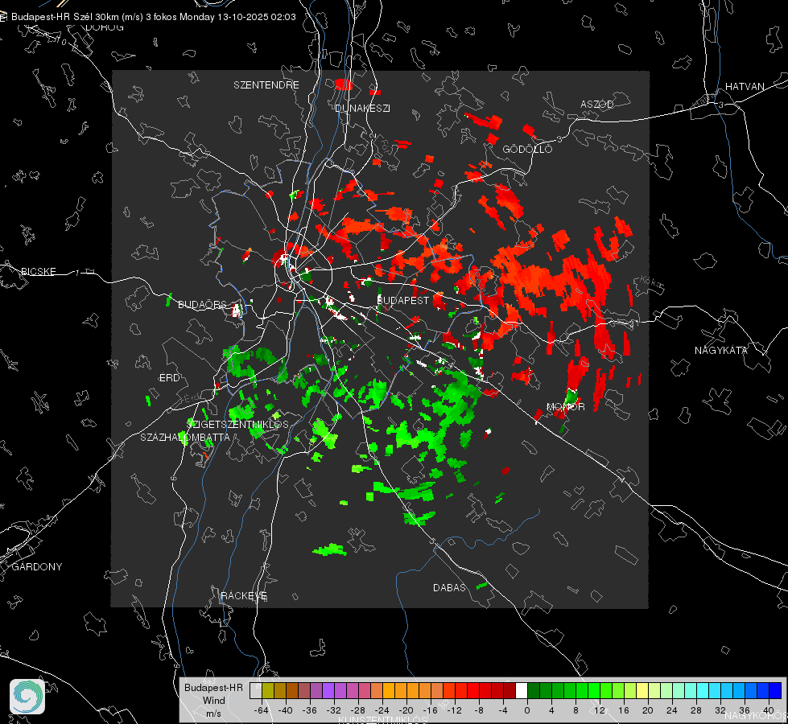Click the small icon before the Budapest-HR title
The width and height of the screenshot is (788, 724).
point(3,17)
